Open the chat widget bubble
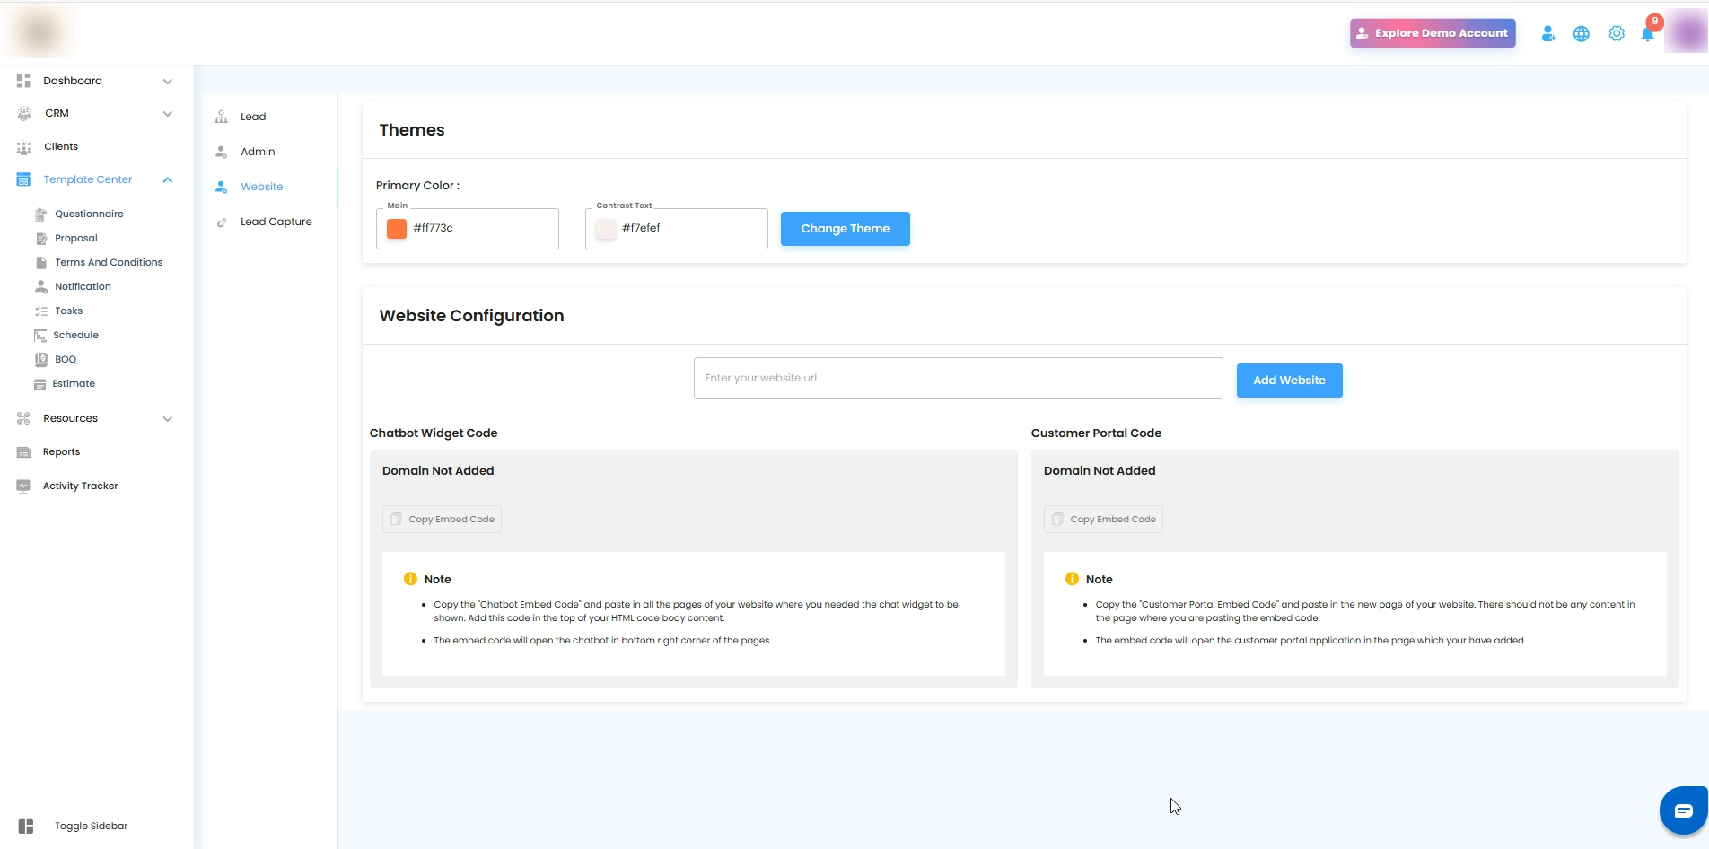 [1684, 810]
